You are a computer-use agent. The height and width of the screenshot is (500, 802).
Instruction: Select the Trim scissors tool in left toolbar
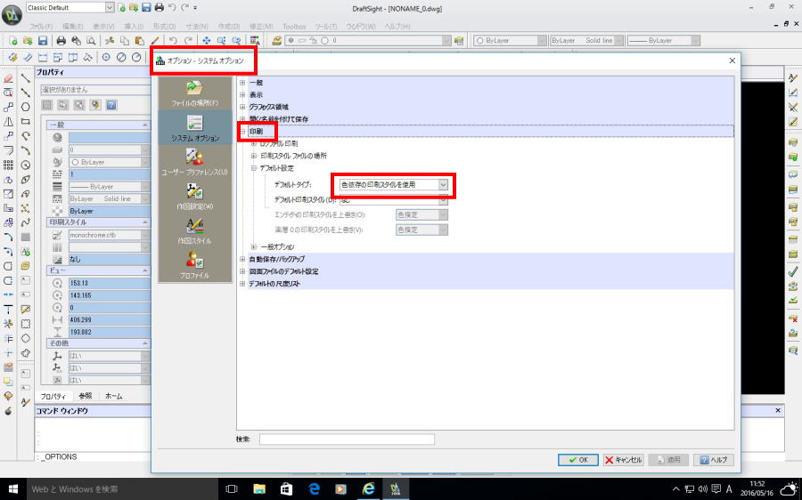(x=8, y=324)
